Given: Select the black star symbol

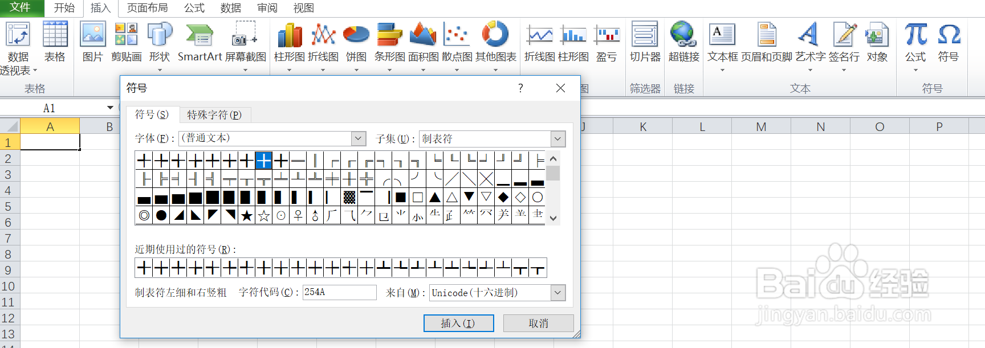Looking at the screenshot, I should [x=246, y=215].
